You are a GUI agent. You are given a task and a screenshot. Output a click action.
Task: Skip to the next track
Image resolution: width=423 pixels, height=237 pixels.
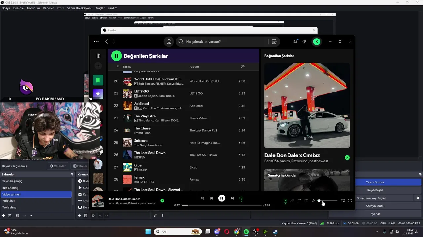point(232,198)
